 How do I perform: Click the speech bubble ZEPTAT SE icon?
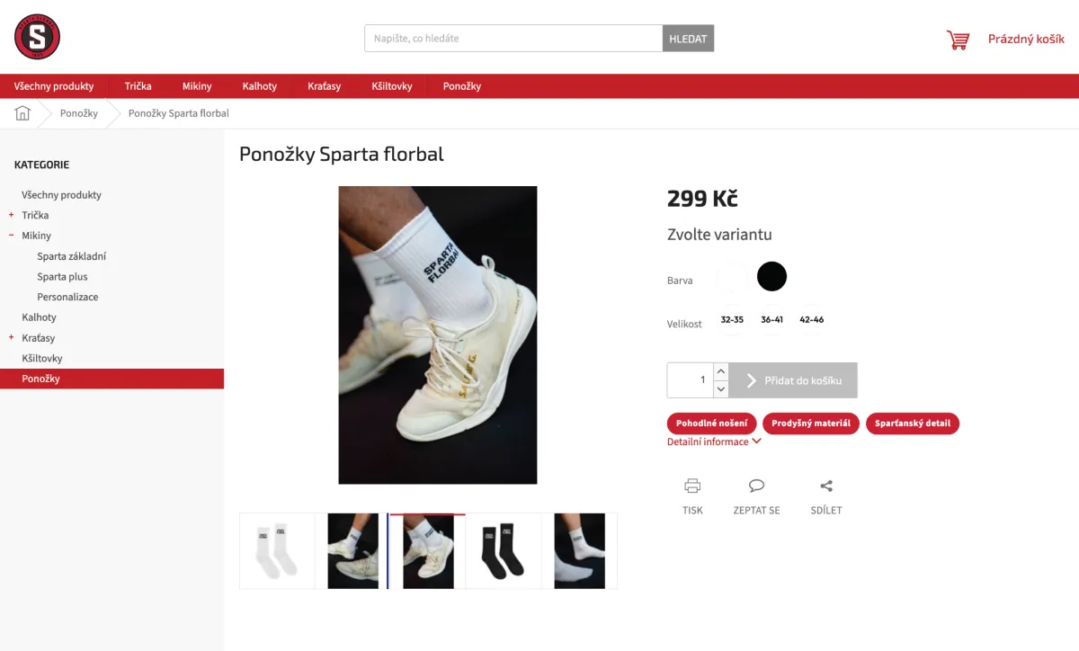756,486
